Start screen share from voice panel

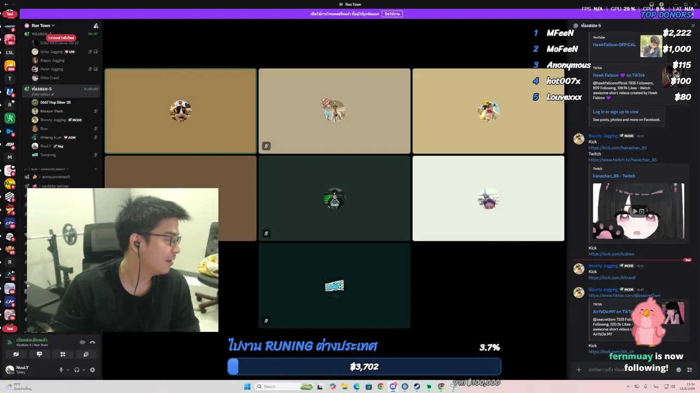point(39,354)
